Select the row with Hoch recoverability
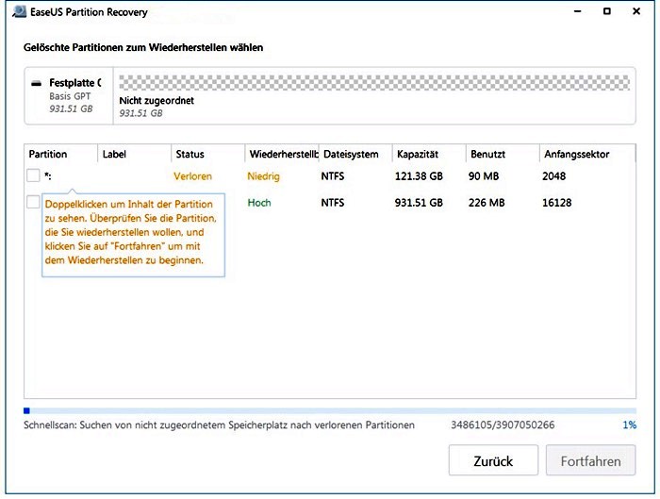This screenshot has width=660, height=499. (x=330, y=203)
